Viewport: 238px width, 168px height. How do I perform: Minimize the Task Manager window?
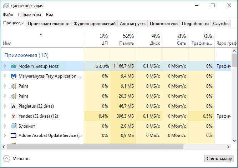197,6
